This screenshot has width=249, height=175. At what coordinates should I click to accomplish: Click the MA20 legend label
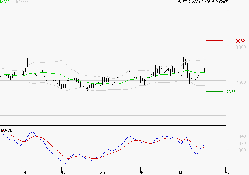click(5, 2)
